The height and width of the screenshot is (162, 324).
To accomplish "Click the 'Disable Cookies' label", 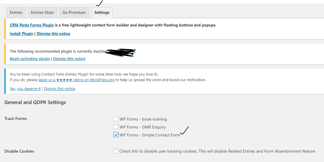I will click(x=19, y=151).
